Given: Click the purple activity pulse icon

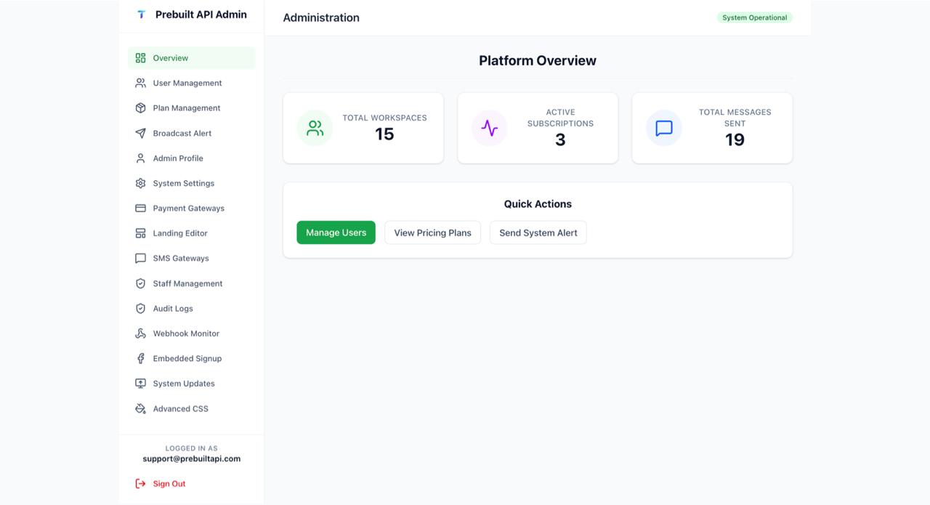Looking at the screenshot, I should pos(489,128).
